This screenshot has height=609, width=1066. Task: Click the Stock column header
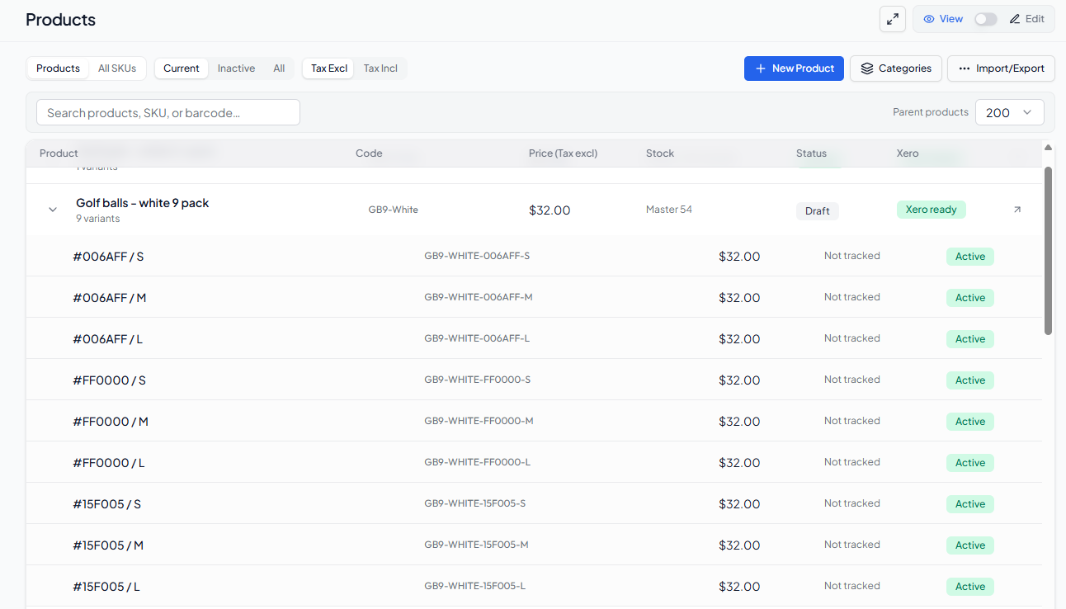660,153
